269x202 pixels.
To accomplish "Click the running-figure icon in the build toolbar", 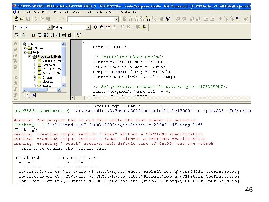I will [144, 27].
